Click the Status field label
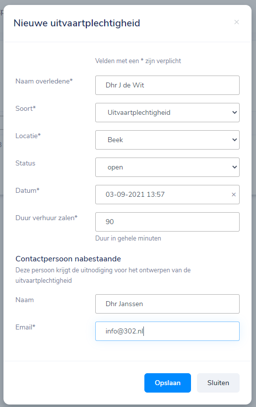The height and width of the screenshot is (407, 256). coord(25,163)
